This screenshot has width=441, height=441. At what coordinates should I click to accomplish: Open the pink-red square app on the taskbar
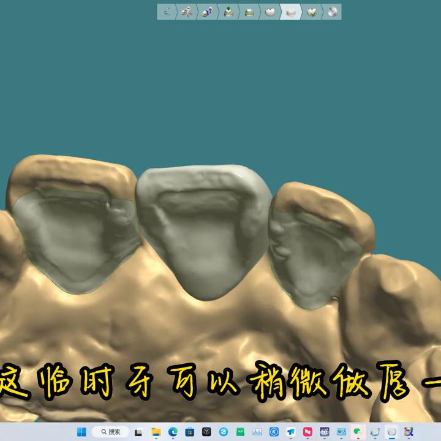point(307,431)
